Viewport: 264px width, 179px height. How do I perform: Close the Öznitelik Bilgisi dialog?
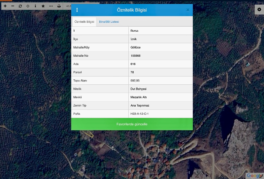click(188, 10)
